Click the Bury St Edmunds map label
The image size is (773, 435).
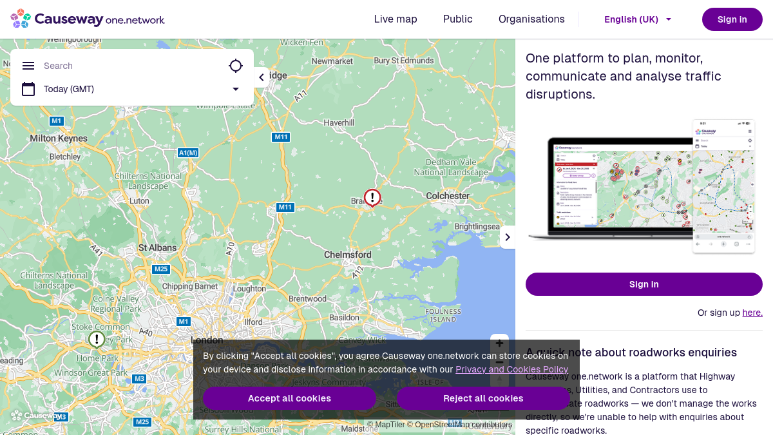pos(404,61)
